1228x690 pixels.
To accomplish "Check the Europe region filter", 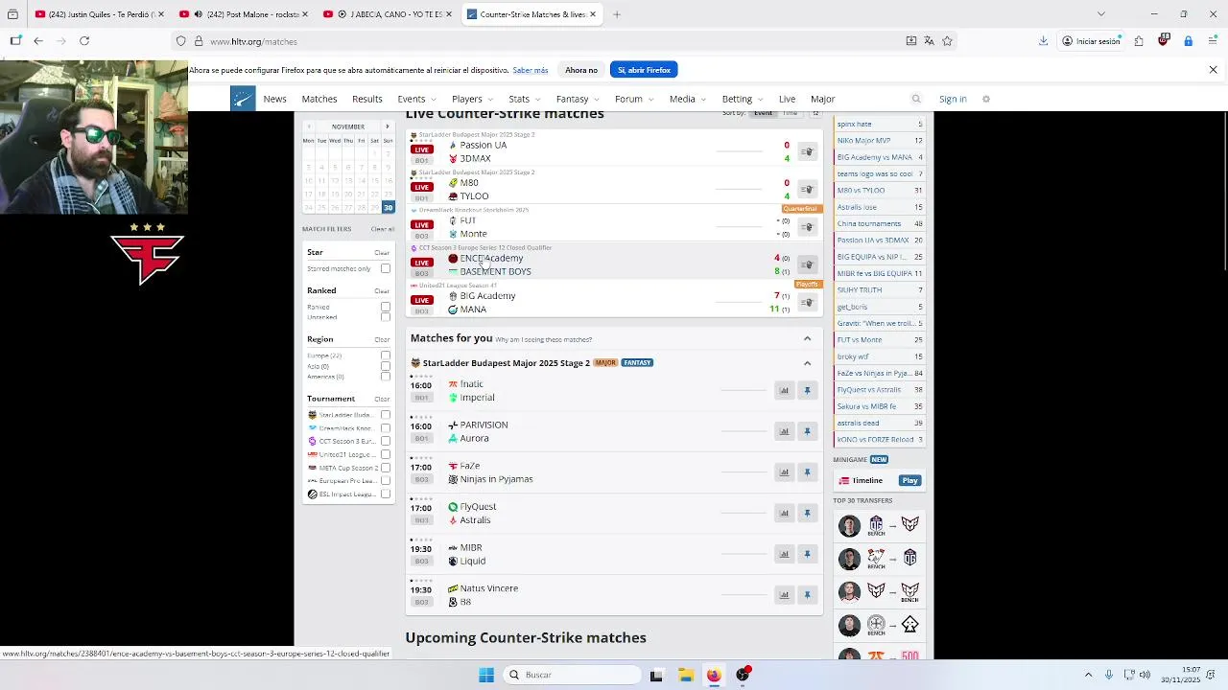I will point(386,356).
